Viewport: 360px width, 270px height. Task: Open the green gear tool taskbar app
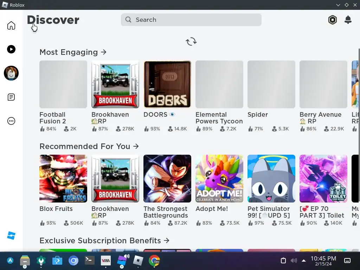(x=41, y=261)
